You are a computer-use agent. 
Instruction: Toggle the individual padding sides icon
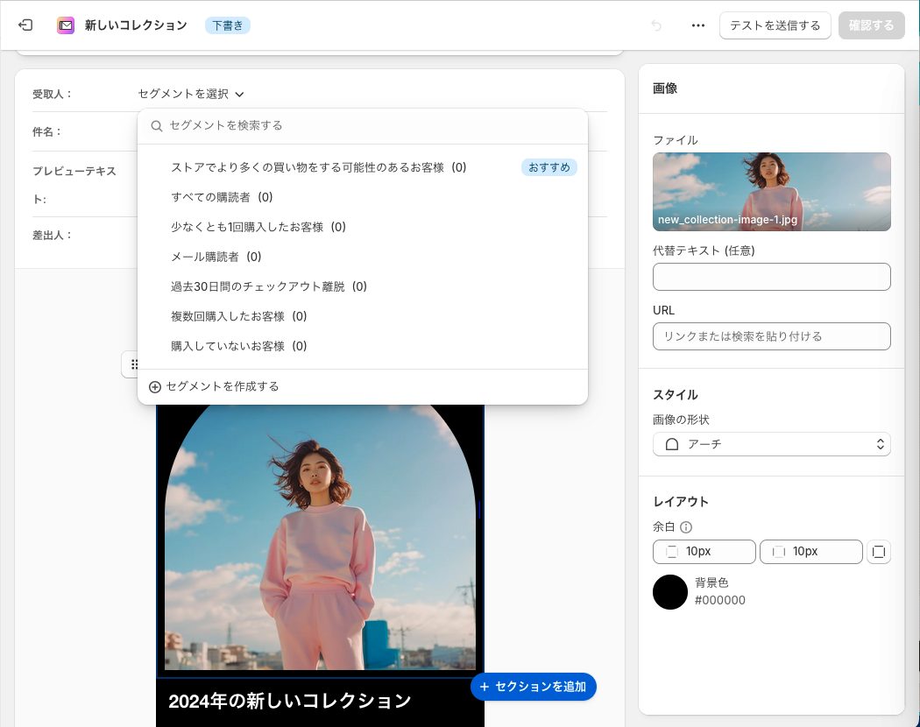878,552
